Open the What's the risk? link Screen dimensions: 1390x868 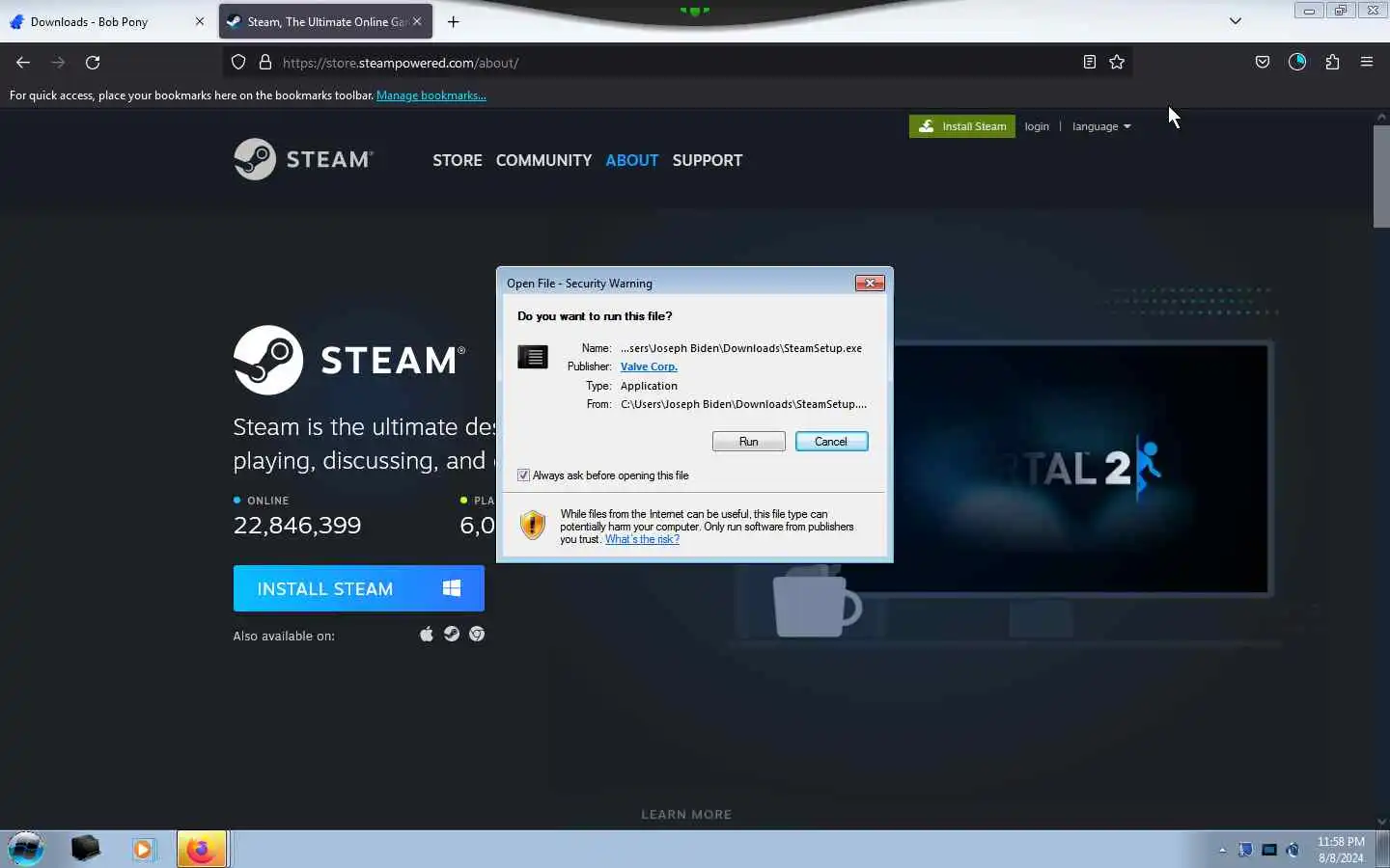(642, 539)
